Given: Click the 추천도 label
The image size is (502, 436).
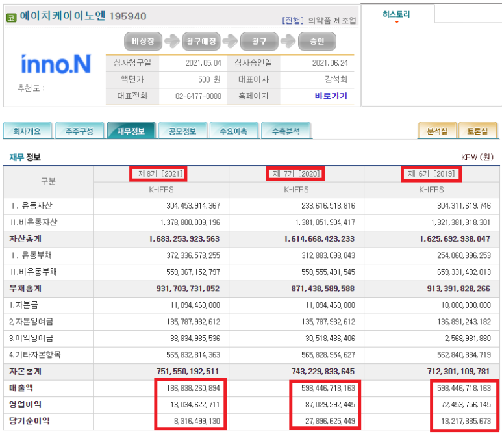Looking at the screenshot, I should pyautogui.click(x=31, y=88).
